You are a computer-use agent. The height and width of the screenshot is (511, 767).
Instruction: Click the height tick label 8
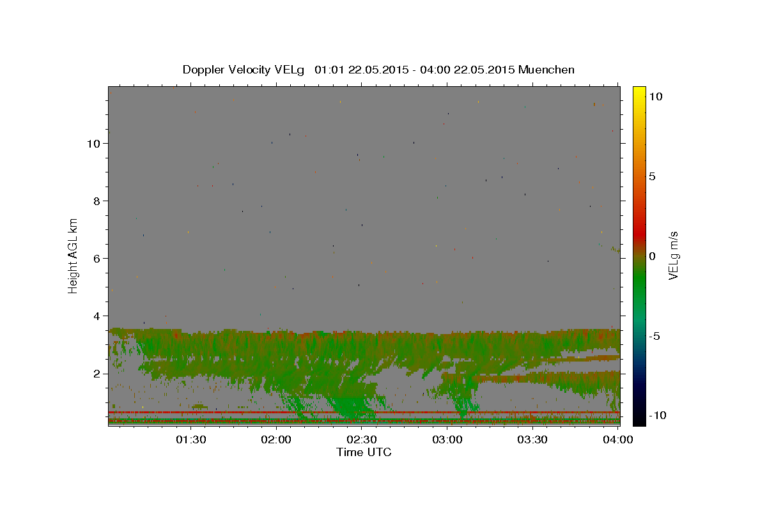[97, 201]
